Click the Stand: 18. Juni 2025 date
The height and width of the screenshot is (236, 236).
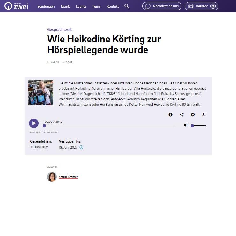[x=60, y=63]
